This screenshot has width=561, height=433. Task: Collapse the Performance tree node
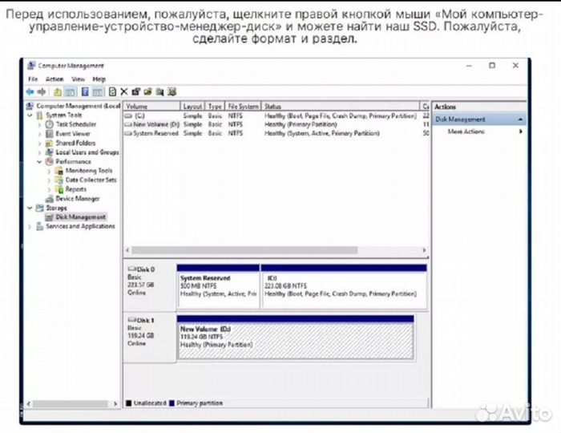pos(40,162)
